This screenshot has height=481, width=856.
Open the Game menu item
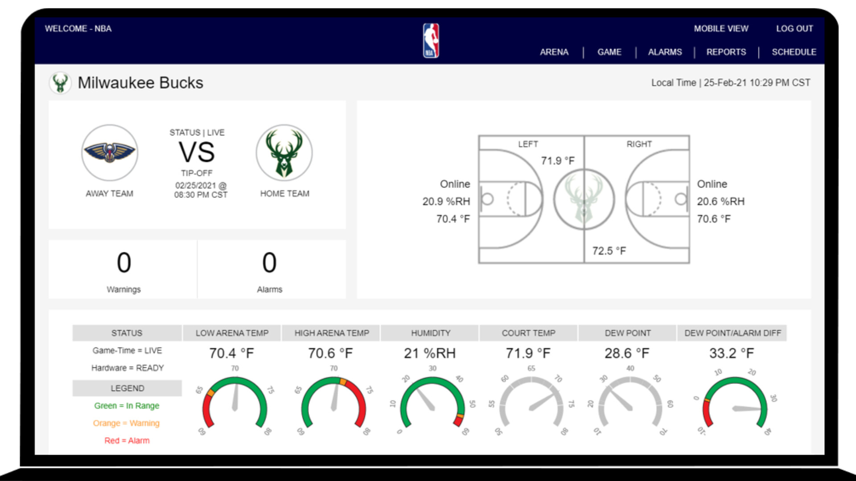609,52
